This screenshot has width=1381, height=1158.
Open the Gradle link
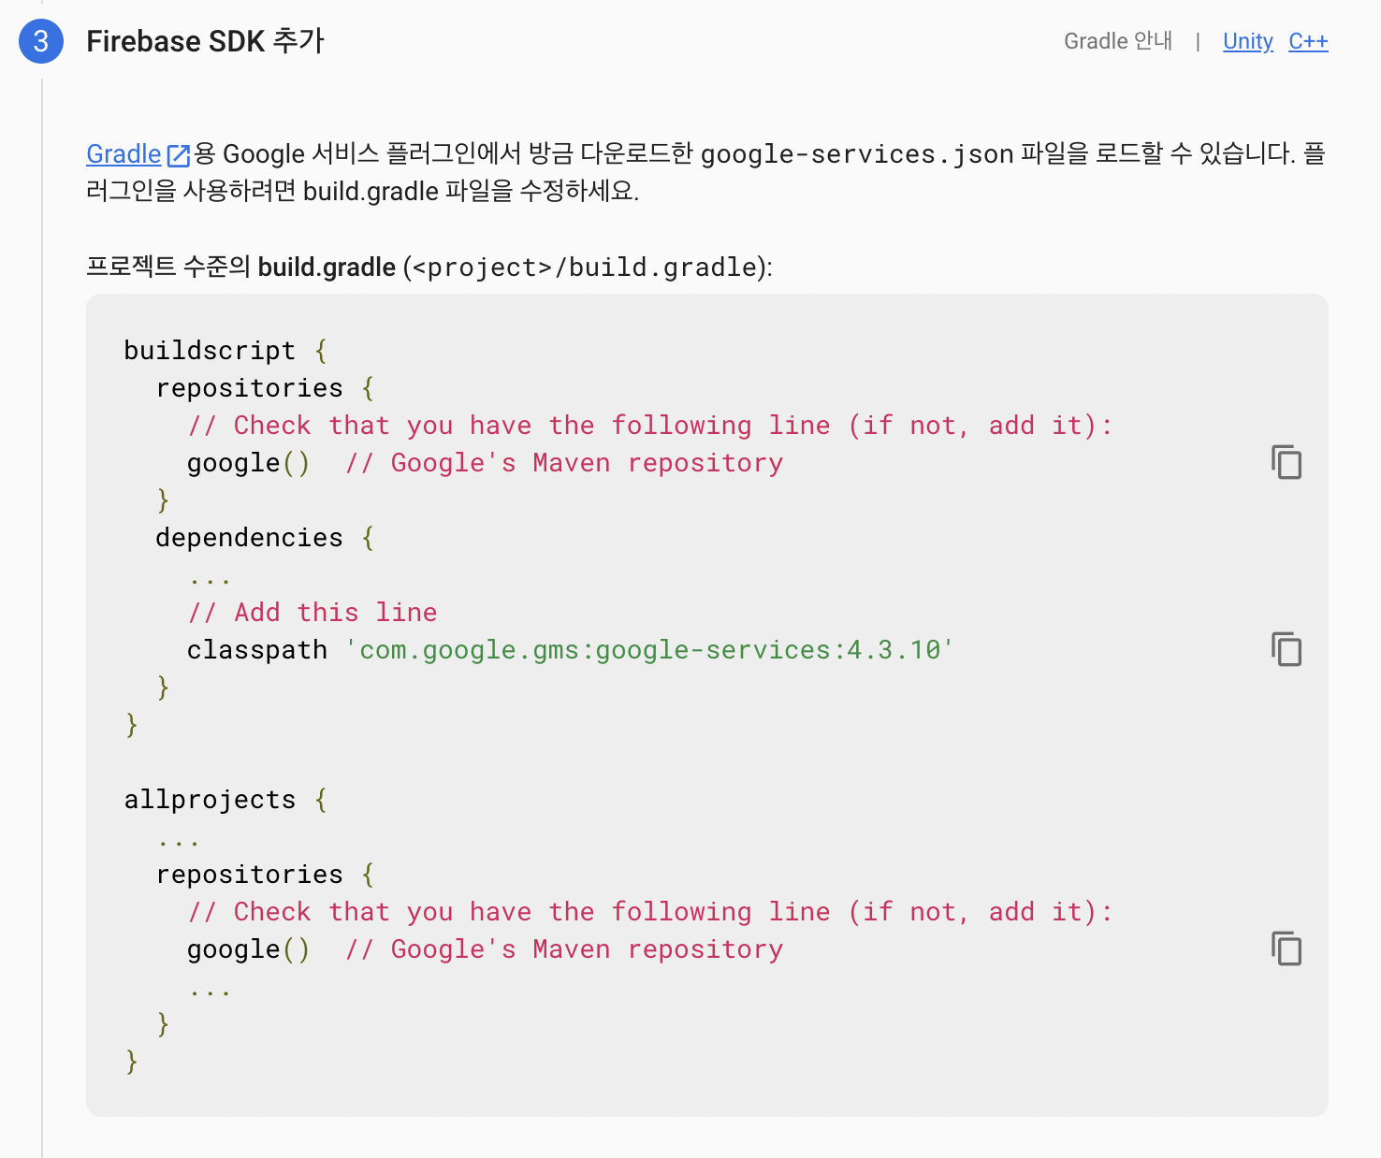(x=124, y=153)
